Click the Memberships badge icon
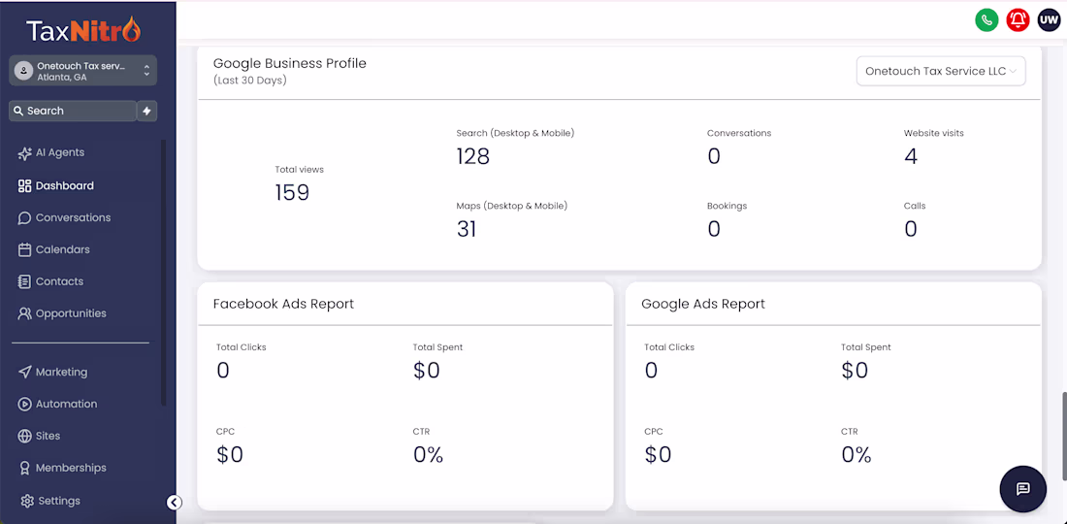 24,468
